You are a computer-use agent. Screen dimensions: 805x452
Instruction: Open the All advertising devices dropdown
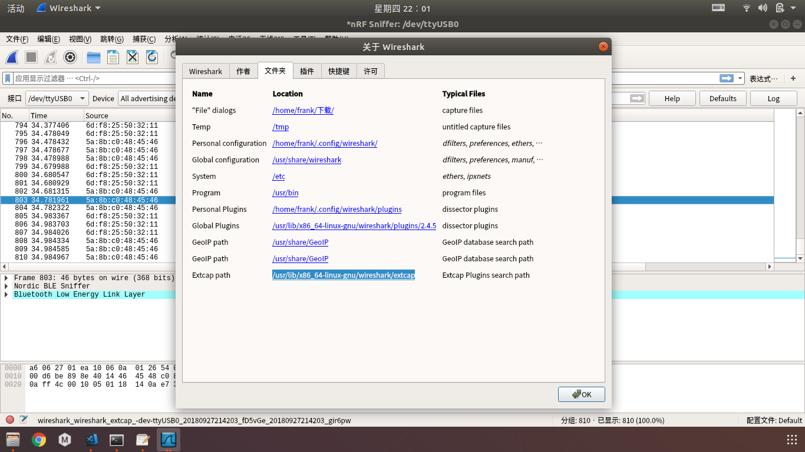147,98
